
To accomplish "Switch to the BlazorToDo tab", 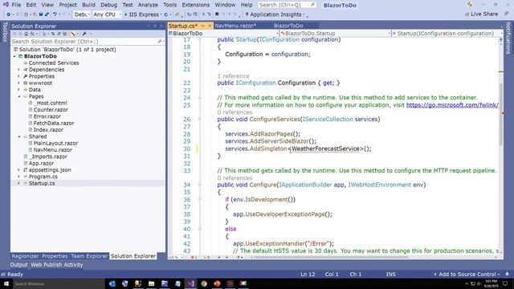I will [288, 26].
